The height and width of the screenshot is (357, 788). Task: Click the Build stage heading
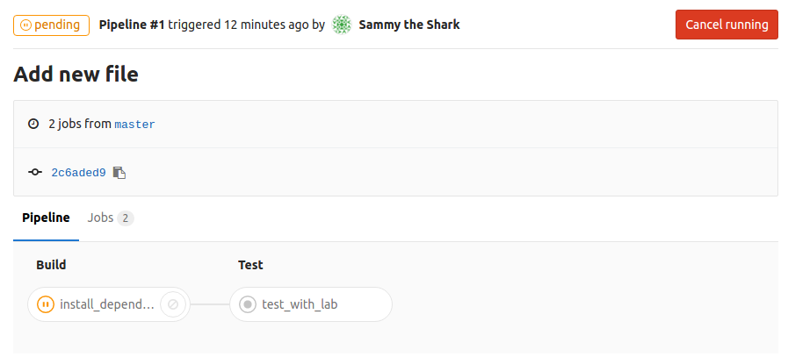click(x=51, y=265)
